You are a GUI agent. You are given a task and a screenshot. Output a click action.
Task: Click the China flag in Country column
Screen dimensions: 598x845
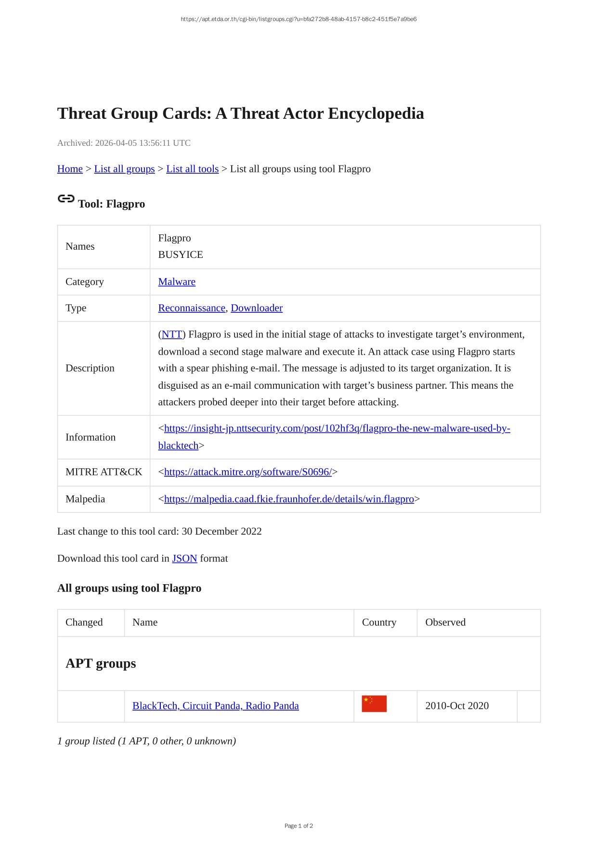(374, 704)
